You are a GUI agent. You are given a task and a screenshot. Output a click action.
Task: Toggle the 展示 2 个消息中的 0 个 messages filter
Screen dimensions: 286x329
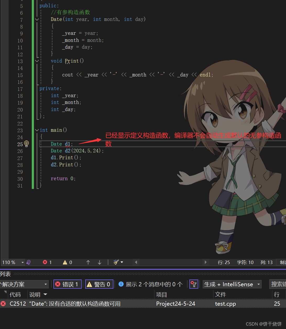click(151, 284)
